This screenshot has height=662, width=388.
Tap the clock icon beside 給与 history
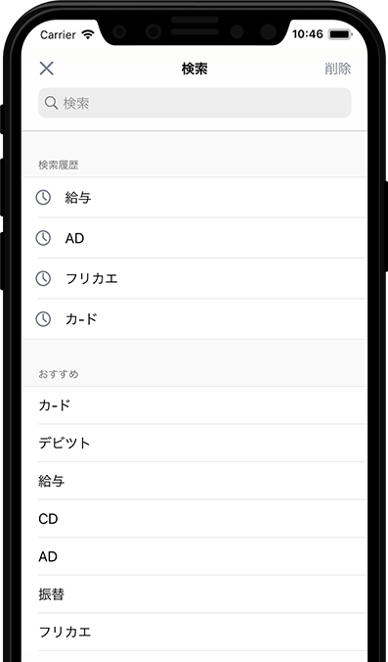pos(43,197)
